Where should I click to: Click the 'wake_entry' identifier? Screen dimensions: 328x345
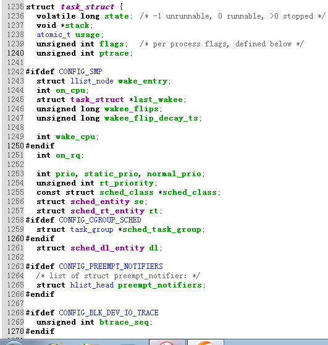143,81
